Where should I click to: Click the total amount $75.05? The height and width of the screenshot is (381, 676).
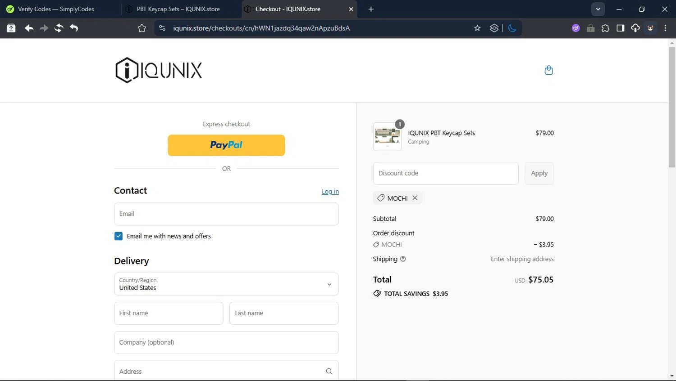click(541, 279)
